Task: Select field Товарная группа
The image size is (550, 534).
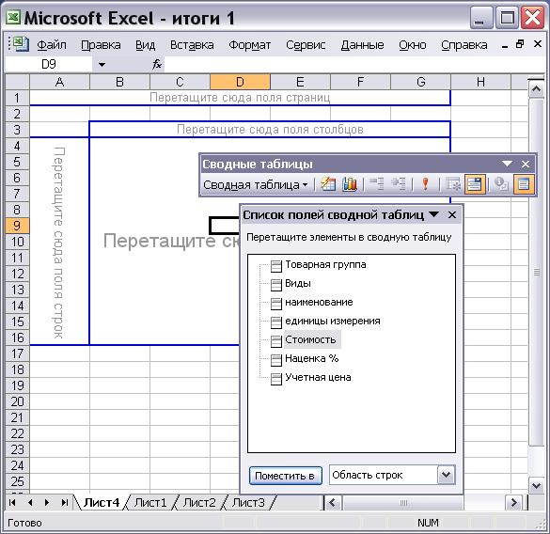Action: 325,264
